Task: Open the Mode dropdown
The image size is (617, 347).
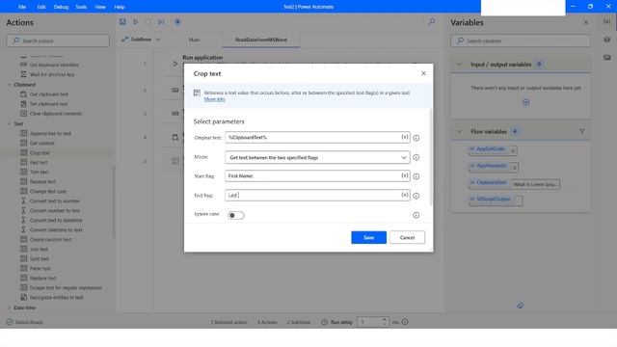Action: (x=317, y=157)
